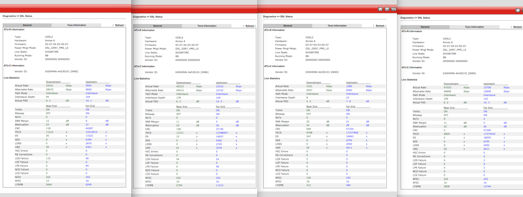Viewport: 523px width, 197px height.
Task: Select General tab in the leftmost panel
Action: tap(27, 25)
